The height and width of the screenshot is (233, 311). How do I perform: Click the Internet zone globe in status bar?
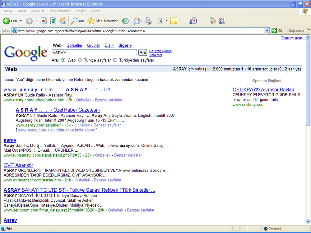(266, 229)
